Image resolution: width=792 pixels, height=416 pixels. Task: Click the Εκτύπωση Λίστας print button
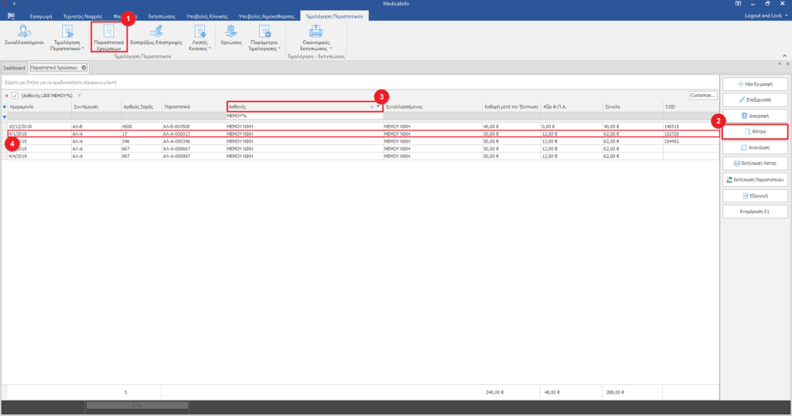click(754, 164)
